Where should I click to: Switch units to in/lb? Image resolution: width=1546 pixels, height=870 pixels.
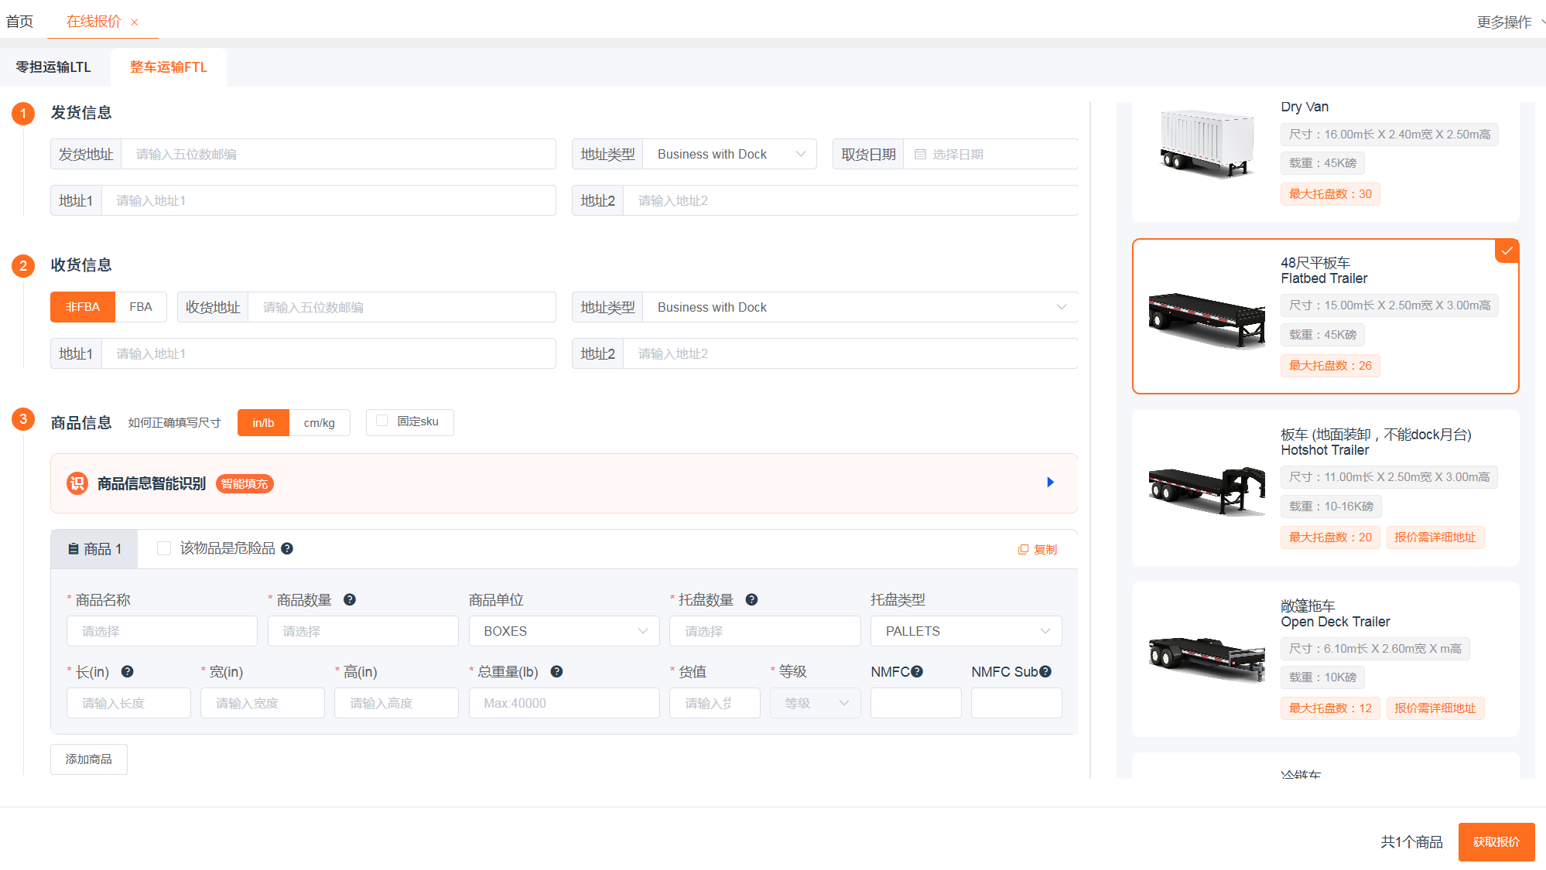263,423
